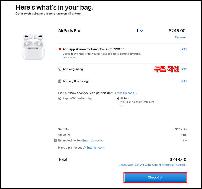Click the blue Check Out button
The image size is (202, 189).
[x=155, y=177]
